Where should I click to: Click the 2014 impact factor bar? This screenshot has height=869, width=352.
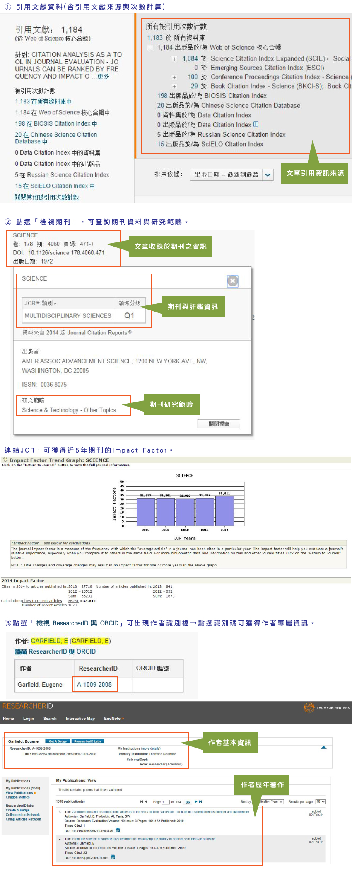224,511
